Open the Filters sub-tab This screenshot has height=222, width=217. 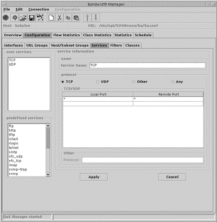coord(116,45)
